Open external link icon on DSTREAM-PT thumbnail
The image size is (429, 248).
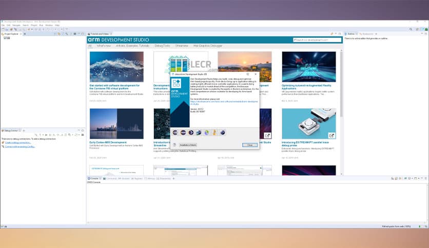(331, 135)
